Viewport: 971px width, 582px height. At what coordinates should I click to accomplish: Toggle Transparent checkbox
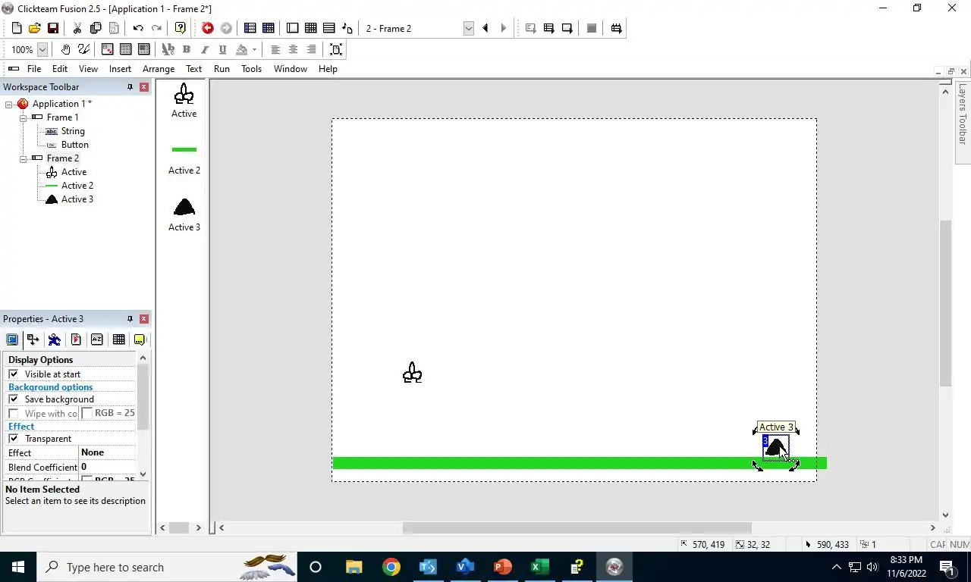pos(14,439)
